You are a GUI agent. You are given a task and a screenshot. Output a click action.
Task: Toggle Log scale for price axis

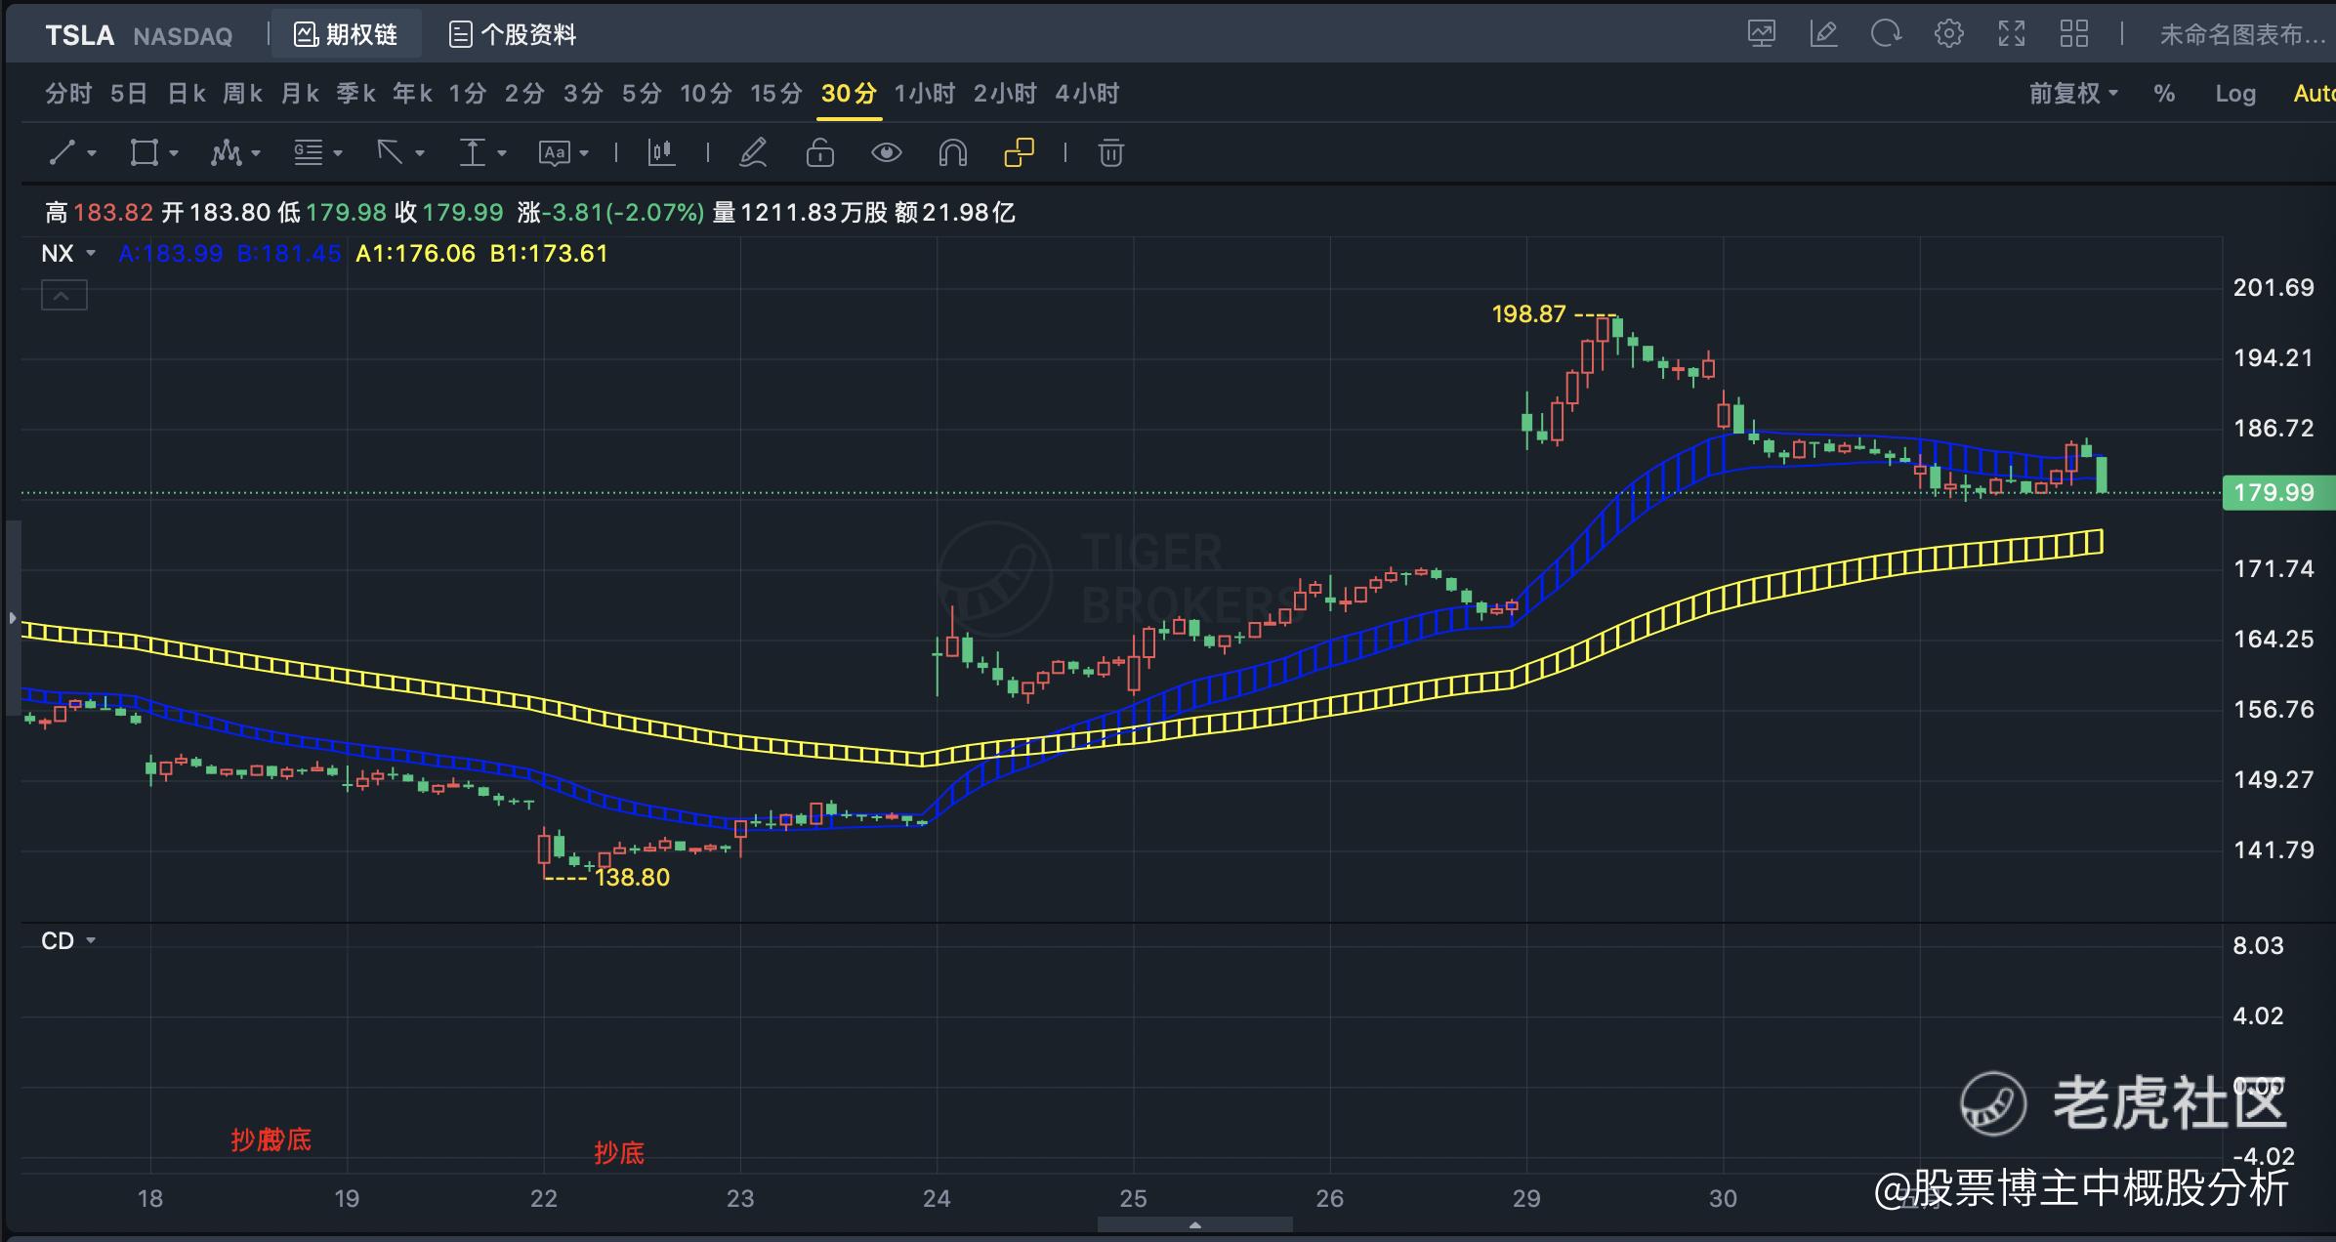click(2234, 94)
